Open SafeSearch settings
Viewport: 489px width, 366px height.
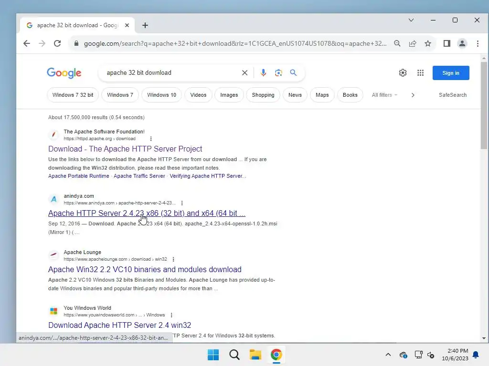click(x=453, y=95)
